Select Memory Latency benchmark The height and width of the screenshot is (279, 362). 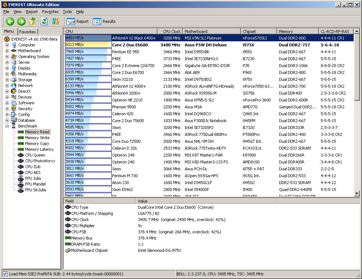coord(39,149)
